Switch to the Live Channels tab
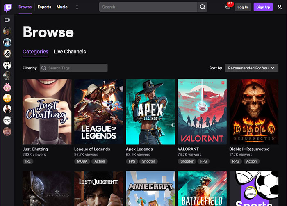This screenshot has height=206, width=287. click(x=70, y=52)
